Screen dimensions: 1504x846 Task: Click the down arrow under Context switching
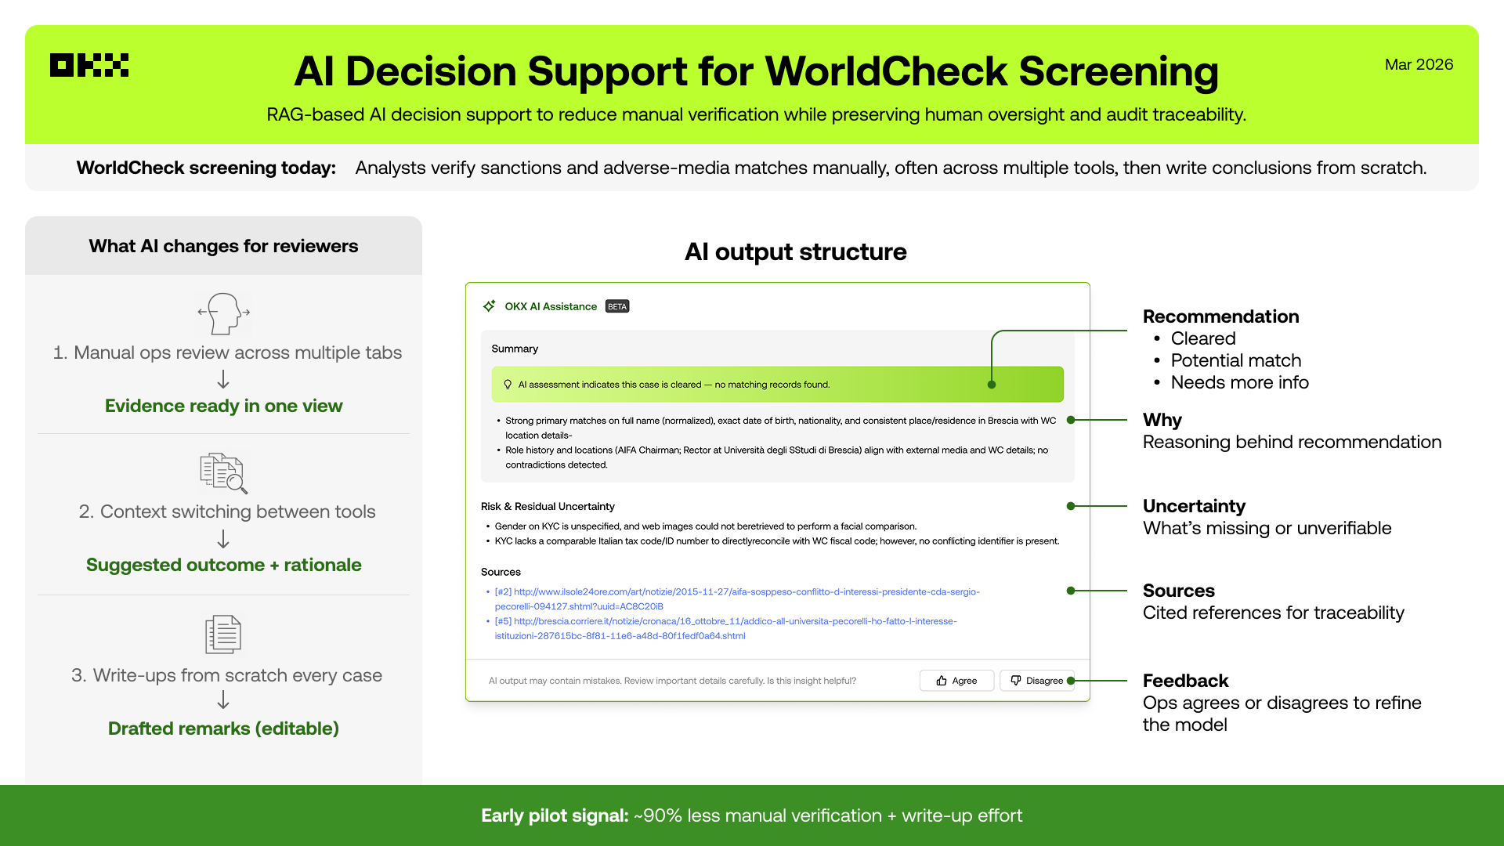(223, 539)
